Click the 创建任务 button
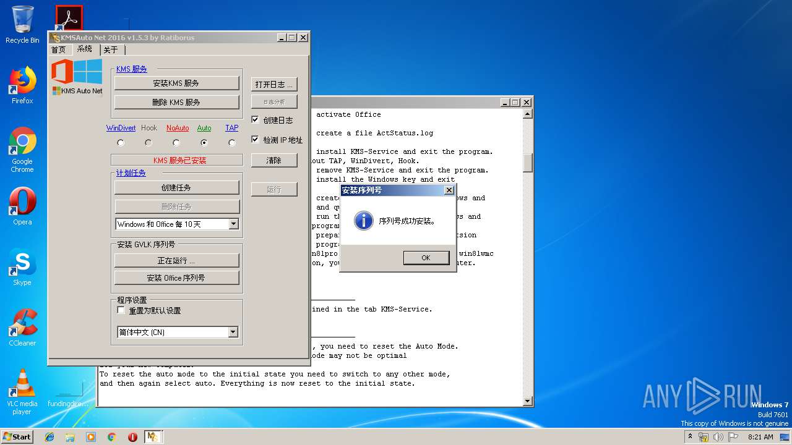The image size is (792, 445). [176, 187]
